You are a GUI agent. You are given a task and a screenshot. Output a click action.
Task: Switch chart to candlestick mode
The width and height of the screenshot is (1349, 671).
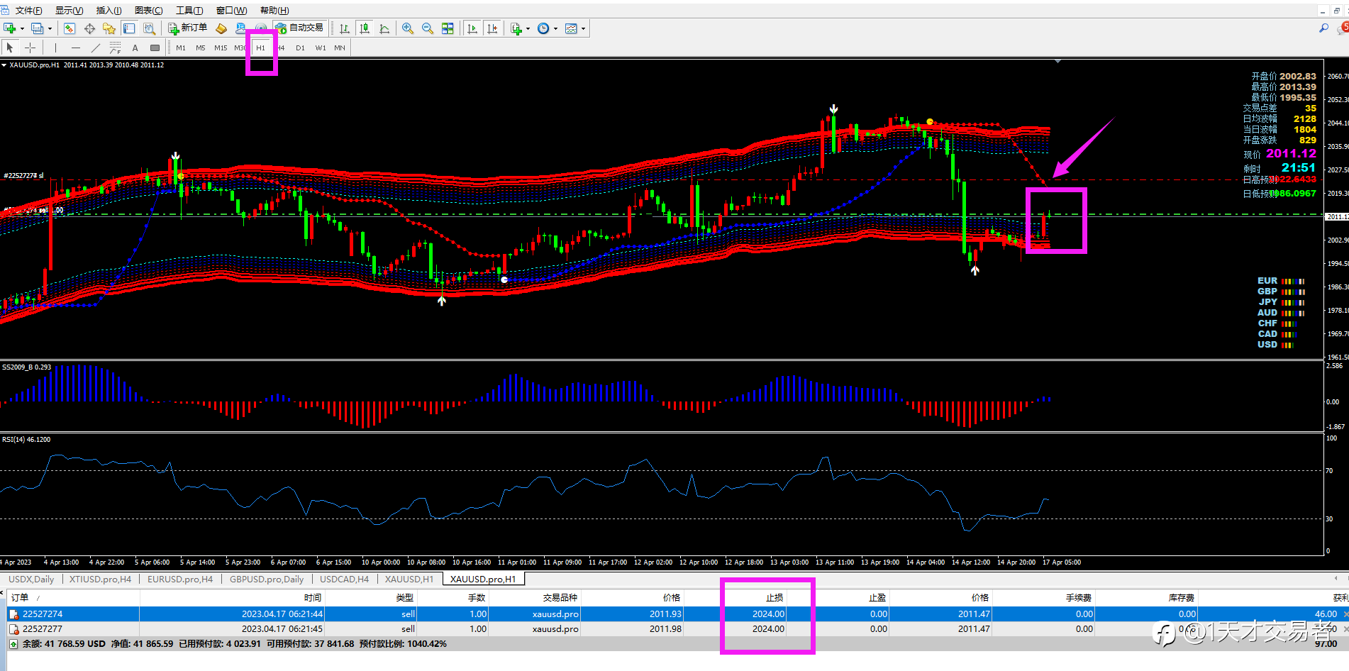[x=365, y=28]
